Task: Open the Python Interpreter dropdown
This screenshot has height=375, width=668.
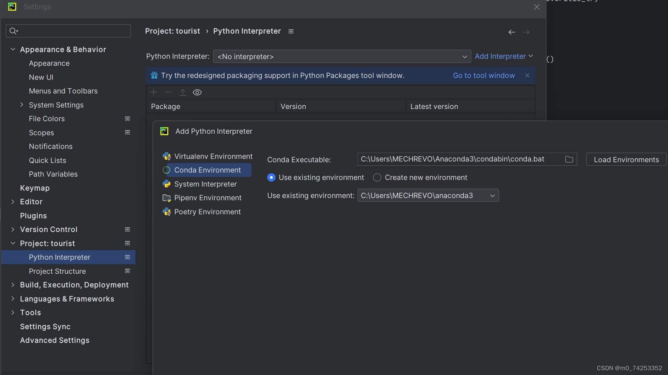Action: (342, 57)
